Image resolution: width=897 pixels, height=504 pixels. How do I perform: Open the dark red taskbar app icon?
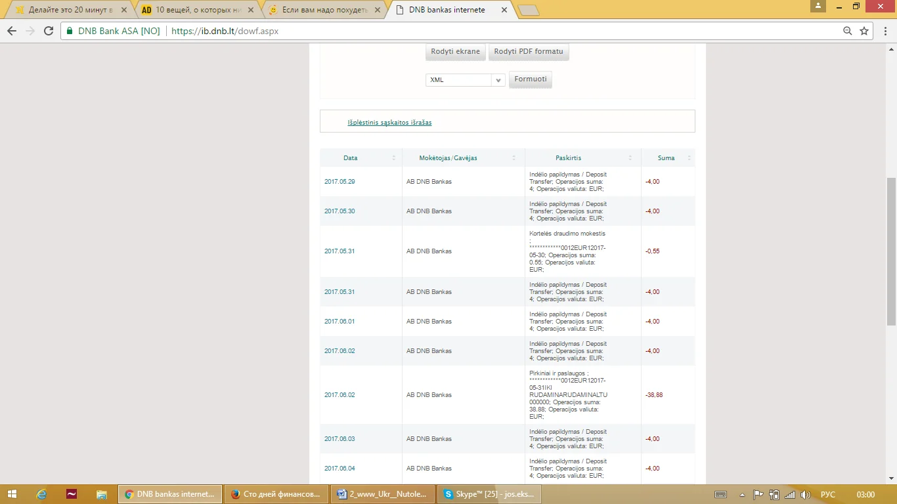pos(72,494)
